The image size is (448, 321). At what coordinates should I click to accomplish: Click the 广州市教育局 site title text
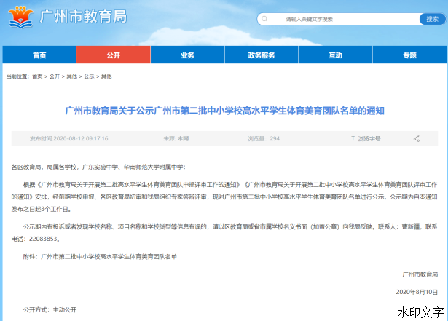pyautogui.click(x=83, y=17)
